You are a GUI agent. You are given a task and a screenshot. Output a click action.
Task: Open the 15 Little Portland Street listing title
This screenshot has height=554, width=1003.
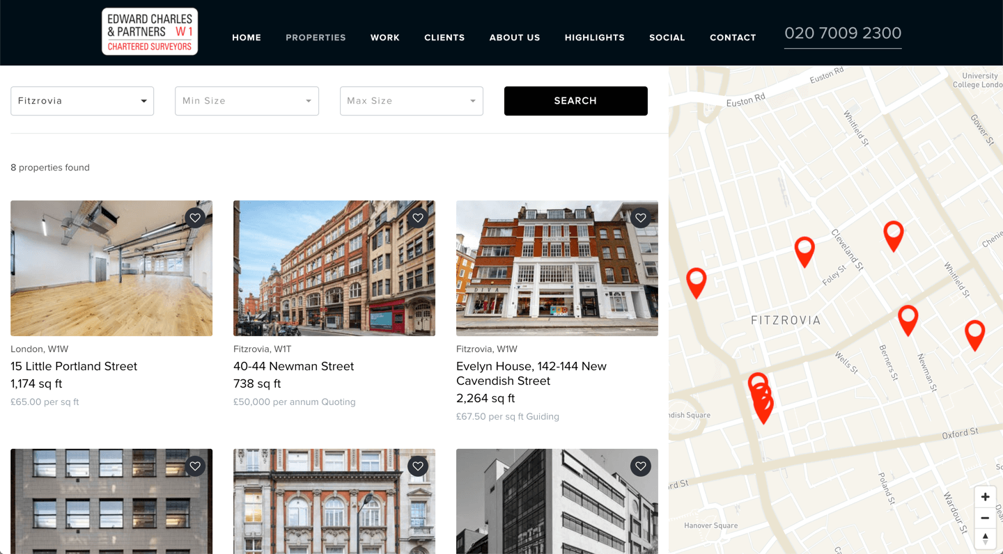point(74,366)
